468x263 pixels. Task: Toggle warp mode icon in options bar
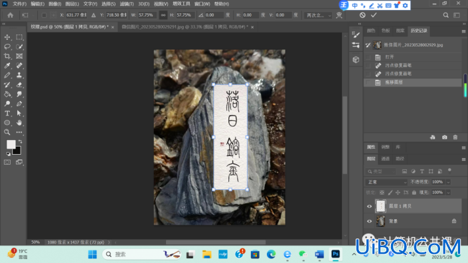(339, 15)
